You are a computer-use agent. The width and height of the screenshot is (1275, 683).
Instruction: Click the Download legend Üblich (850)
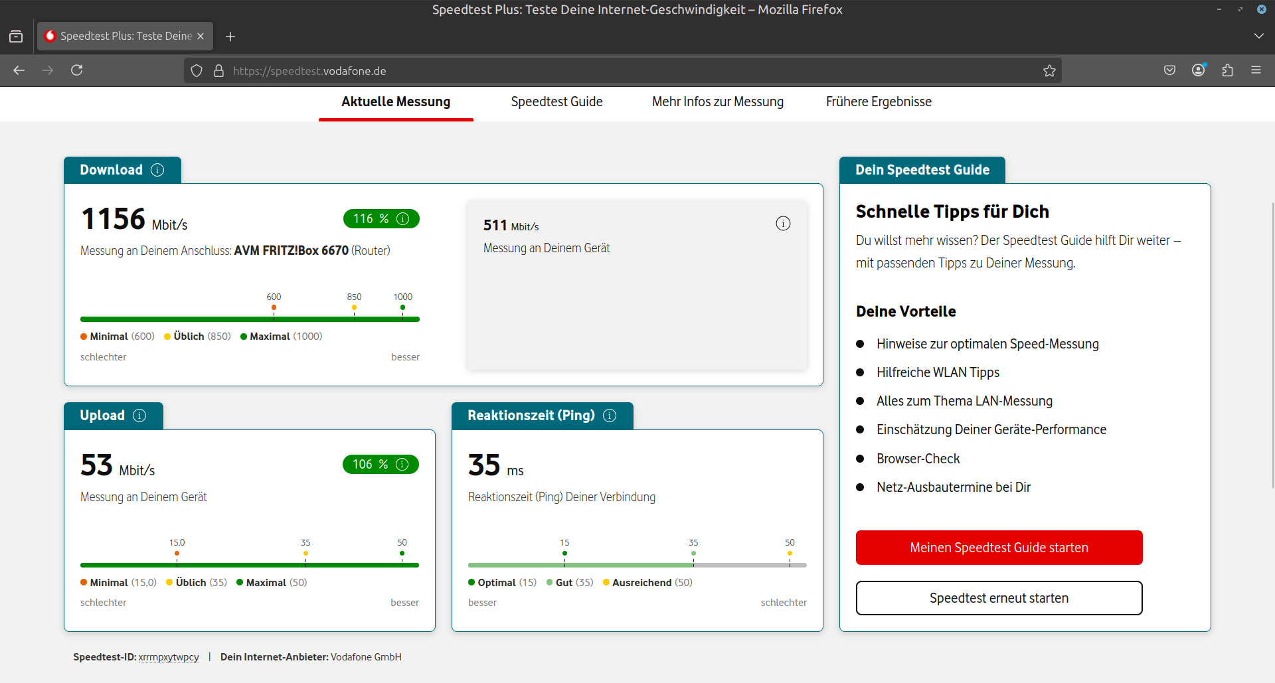pyautogui.click(x=197, y=337)
